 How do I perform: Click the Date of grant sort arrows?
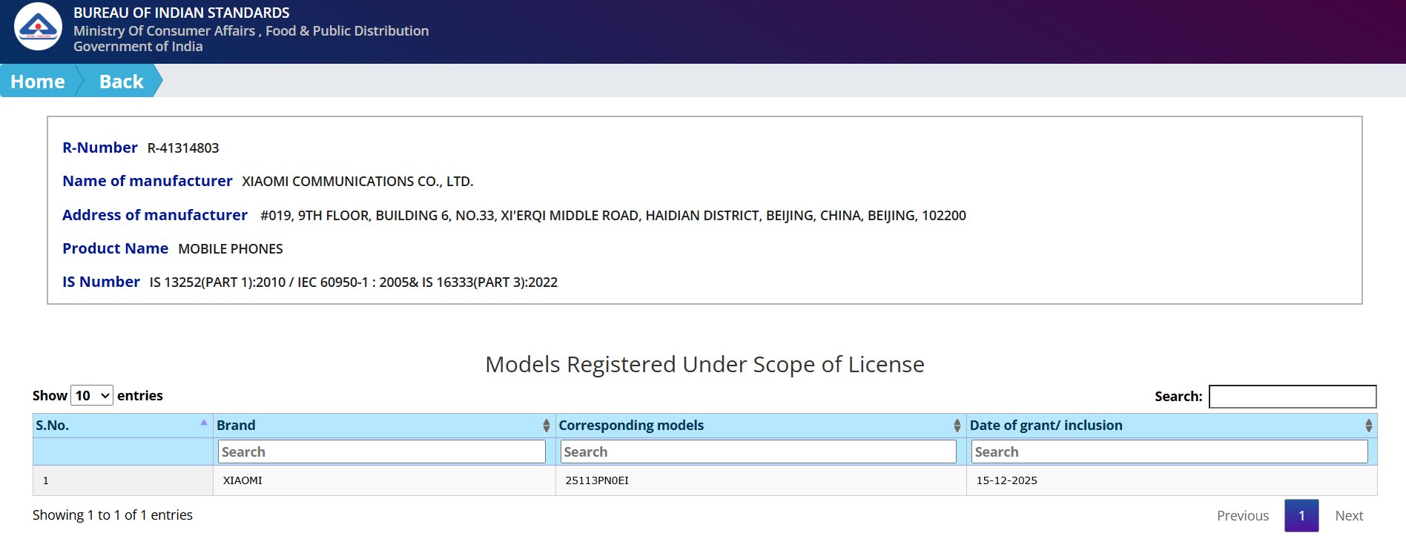[x=1368, y=426]
